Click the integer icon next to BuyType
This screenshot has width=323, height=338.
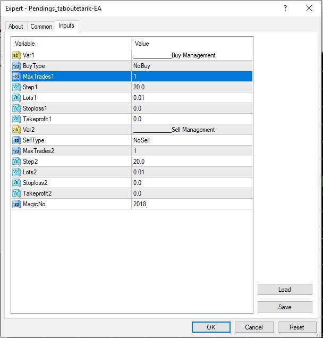click(x=16, y=66)
